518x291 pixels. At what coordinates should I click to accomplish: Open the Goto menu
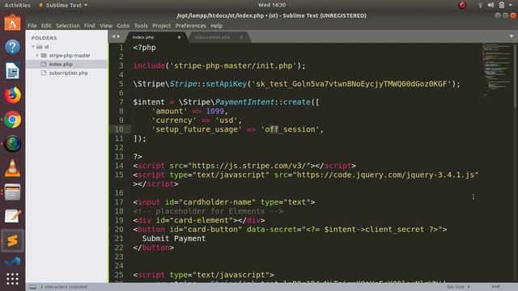[x=123, y=26]
